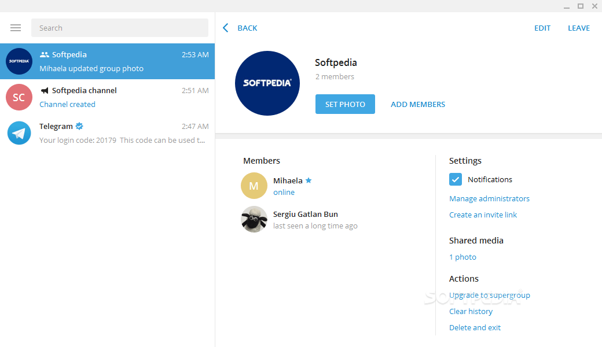
Task: Minimize the Telegram window
Action: tap(567, 6)
